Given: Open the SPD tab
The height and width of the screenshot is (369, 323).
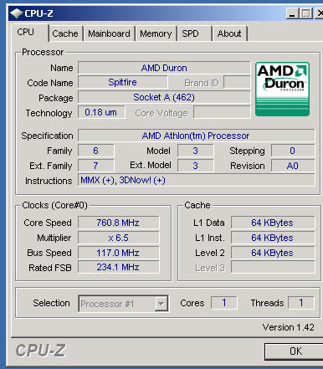Looking at the screenshot, I should (191, 33).
